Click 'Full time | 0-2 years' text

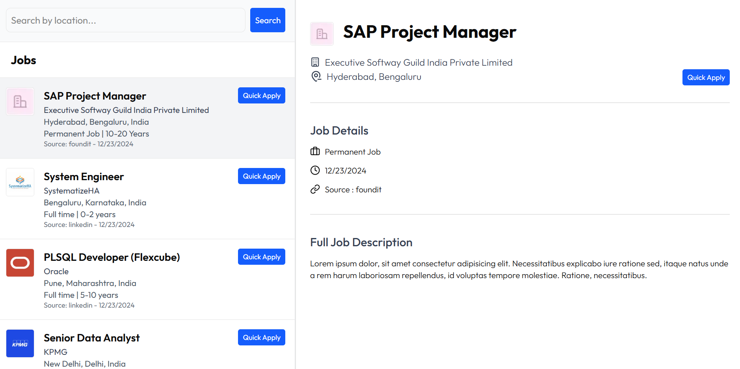pos(80,214)
